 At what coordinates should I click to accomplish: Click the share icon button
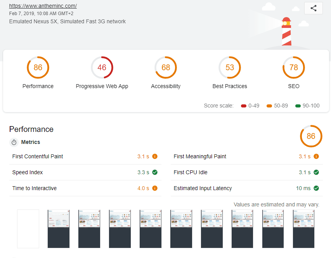(x=314, y=8)
